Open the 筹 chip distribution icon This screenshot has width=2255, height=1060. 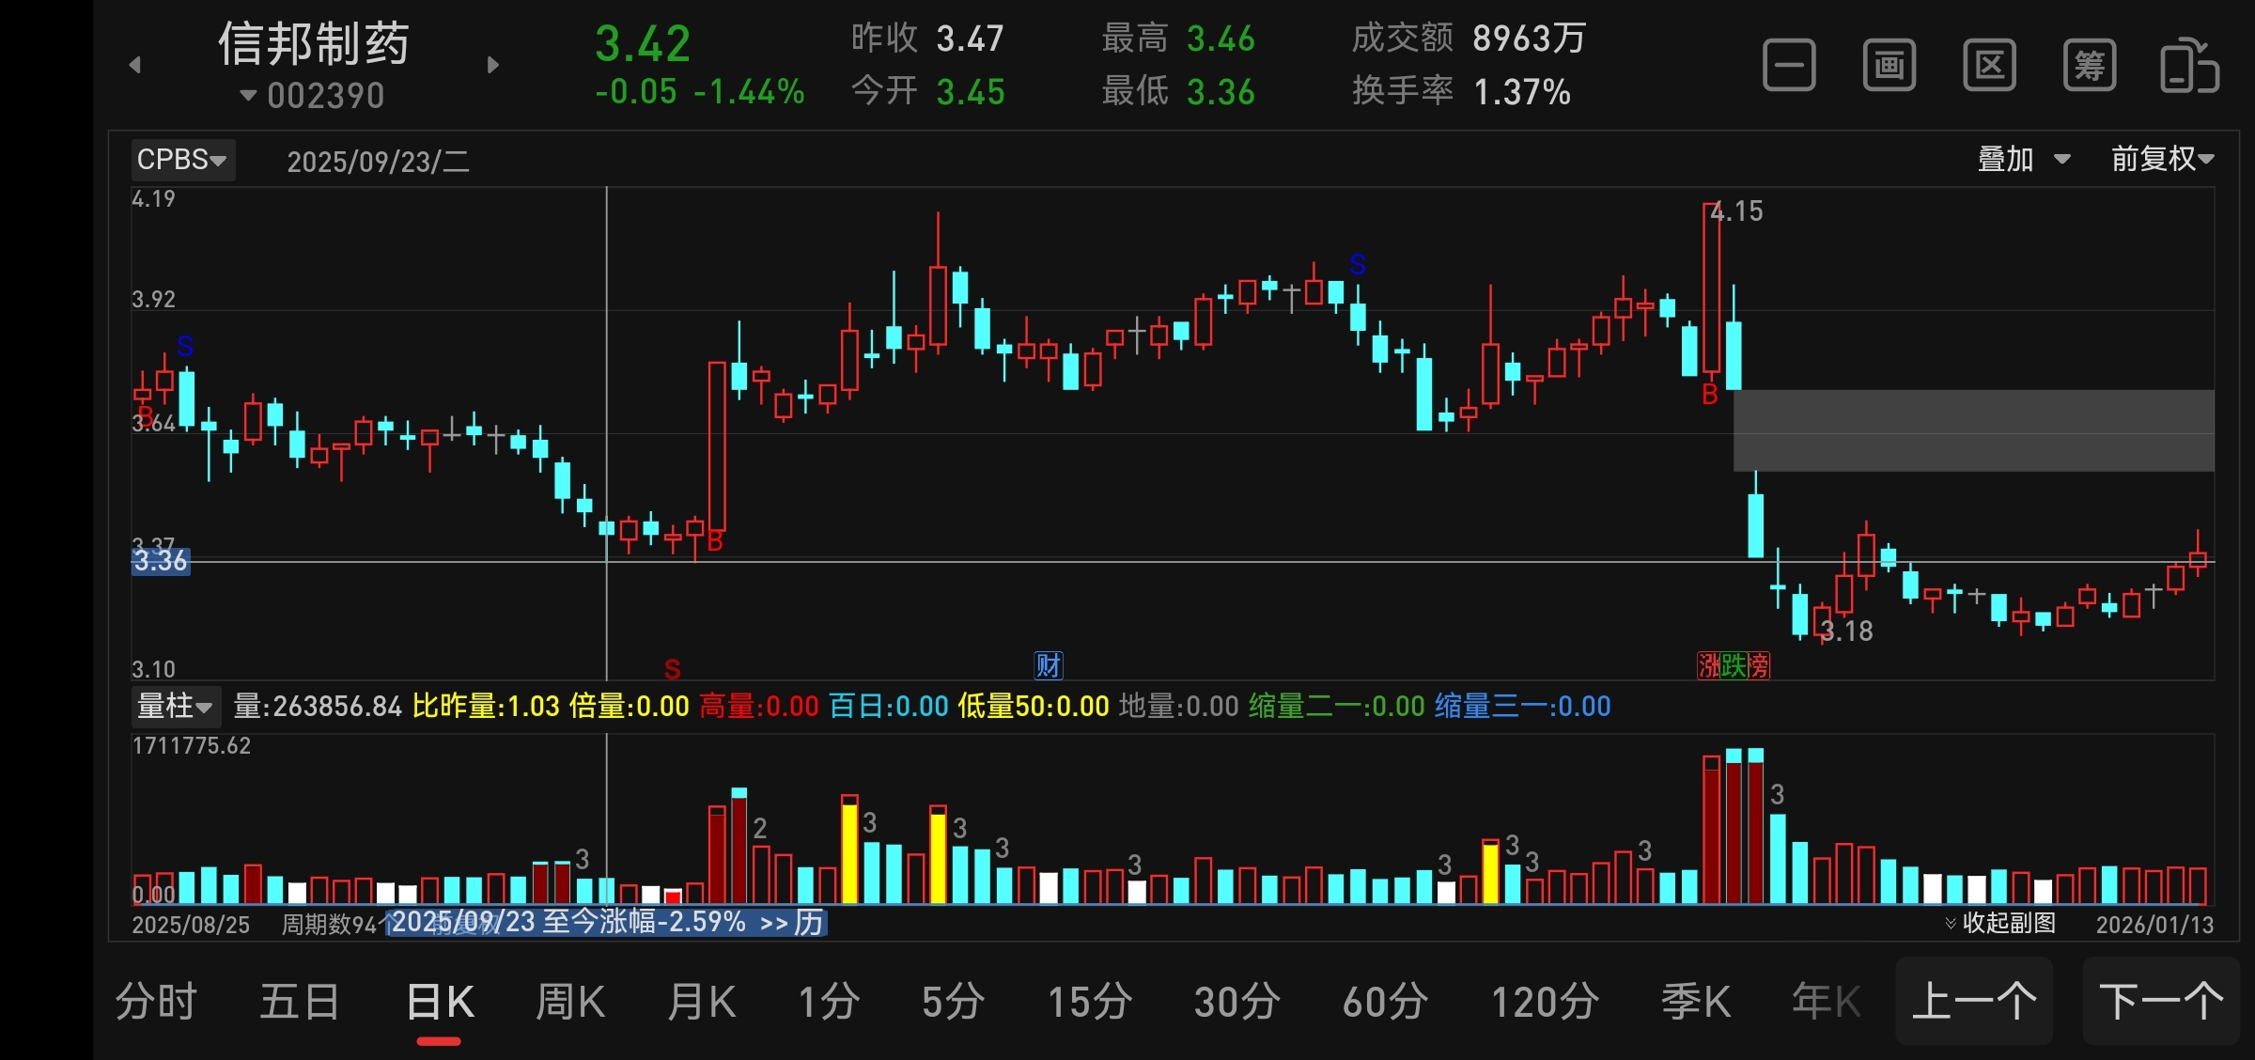tap(2089, 66)
